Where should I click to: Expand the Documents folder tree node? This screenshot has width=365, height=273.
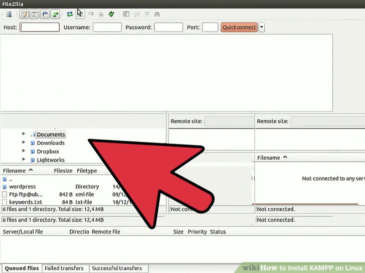point(24,134)
